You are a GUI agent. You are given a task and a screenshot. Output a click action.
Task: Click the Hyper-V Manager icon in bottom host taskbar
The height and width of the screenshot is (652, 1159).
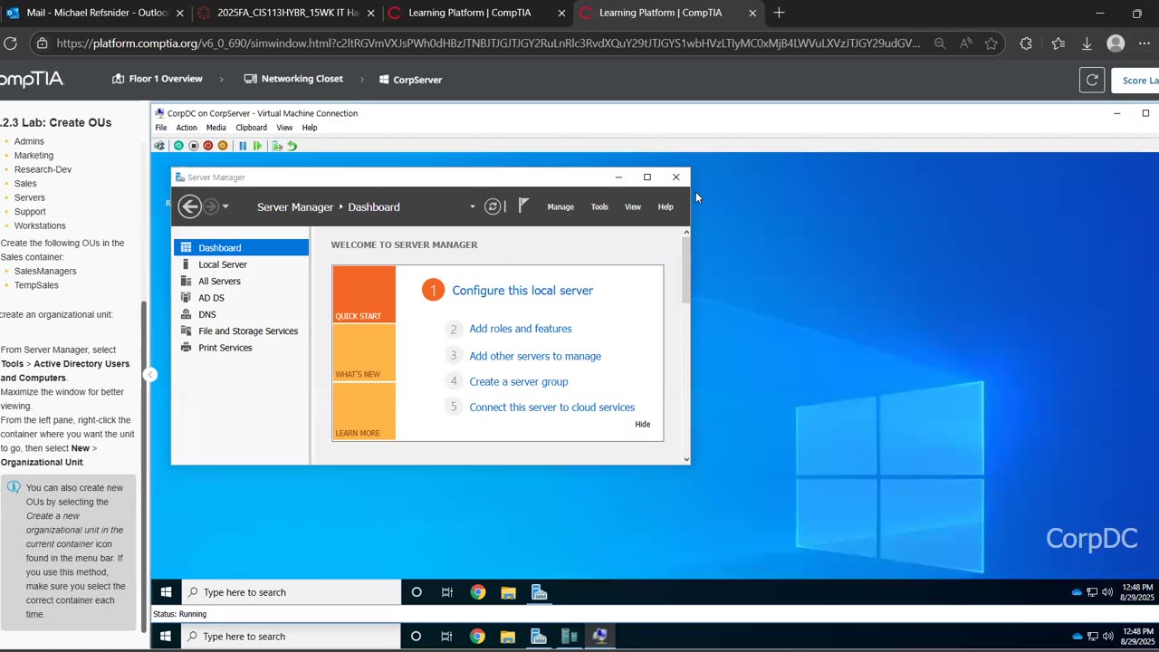570,637
